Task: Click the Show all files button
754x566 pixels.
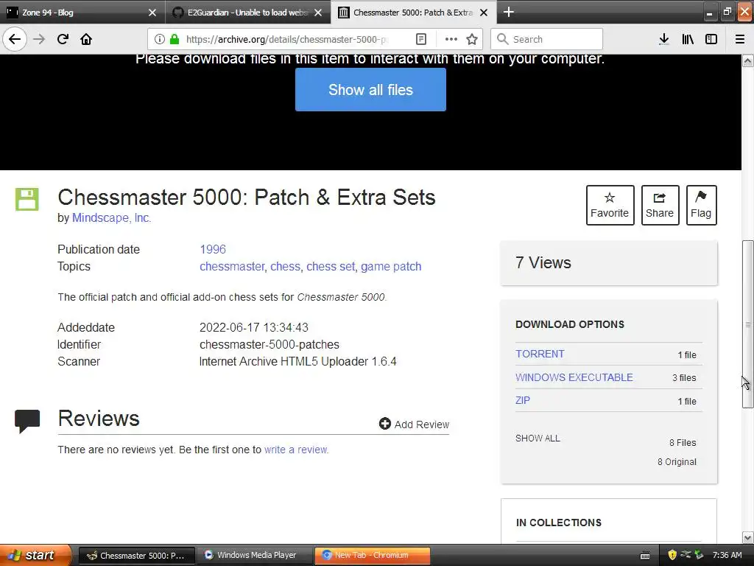Action: point(370,89)
